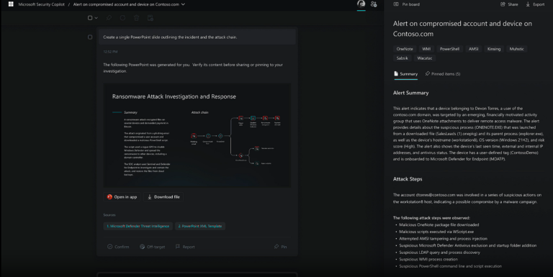The height and width of the screenshot is (277, 553).
Task: Click the Open in app button
Action: pos(122,197)
